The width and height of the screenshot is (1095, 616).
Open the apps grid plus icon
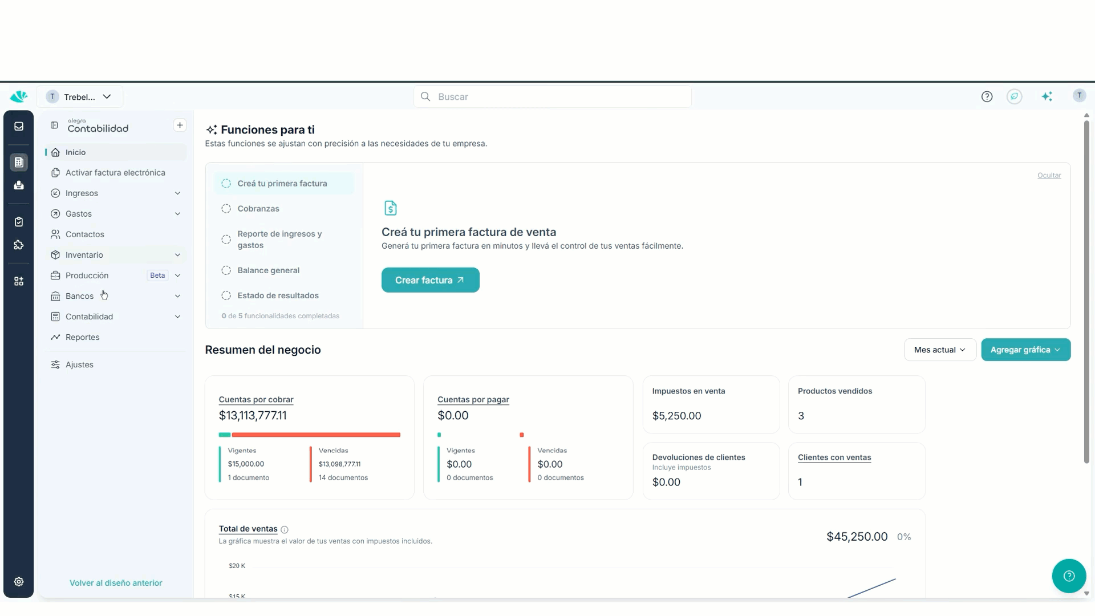pos(19,281)
